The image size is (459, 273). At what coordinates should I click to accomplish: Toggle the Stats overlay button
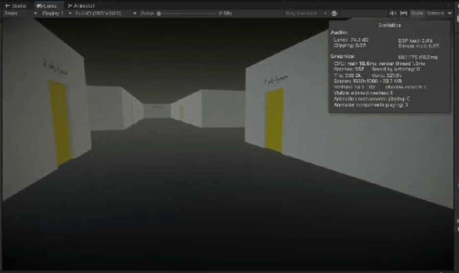click(x=416, y=13)
